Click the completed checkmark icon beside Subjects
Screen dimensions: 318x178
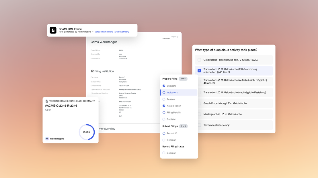(164, 86)
